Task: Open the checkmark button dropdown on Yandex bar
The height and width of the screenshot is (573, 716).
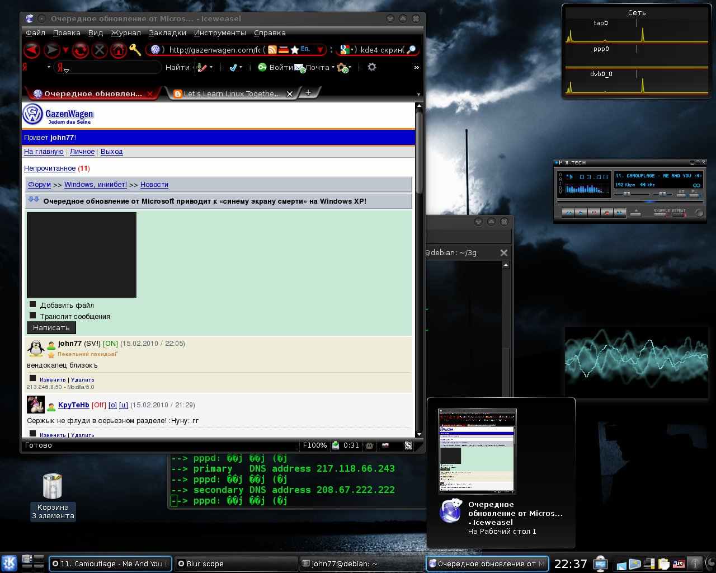Action: click(x=241, y=67)
